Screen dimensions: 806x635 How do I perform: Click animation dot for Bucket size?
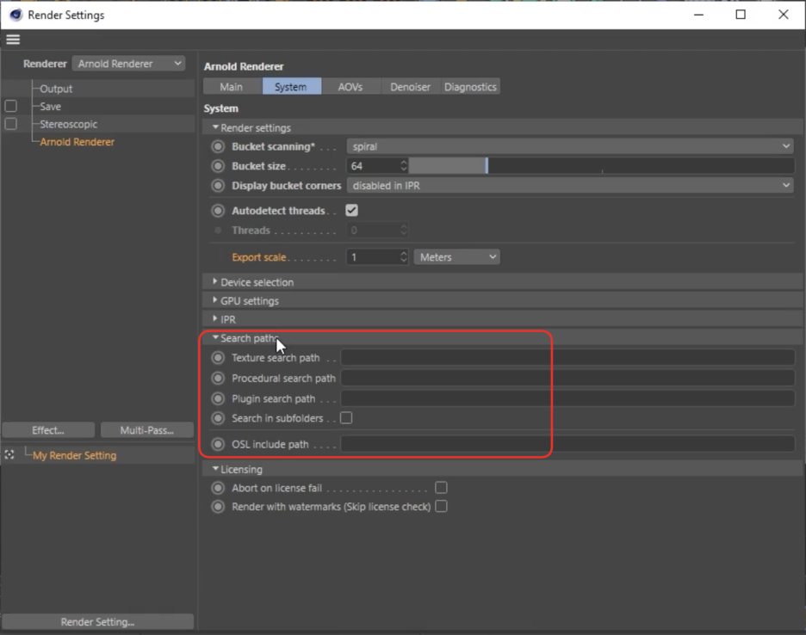218,166
